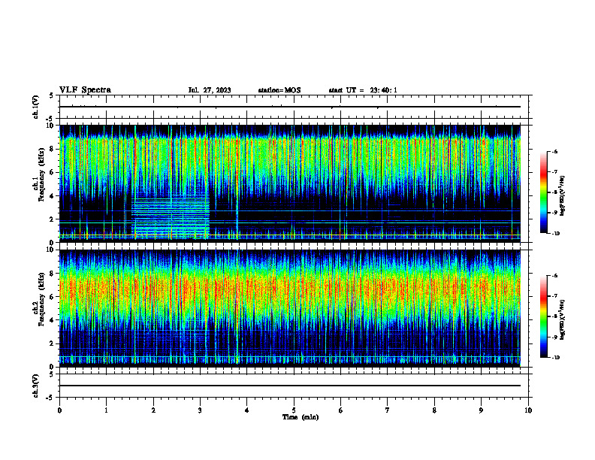Click time axis tick label "5"
Screen dimensions: 595x460
(x=294, y=410)
